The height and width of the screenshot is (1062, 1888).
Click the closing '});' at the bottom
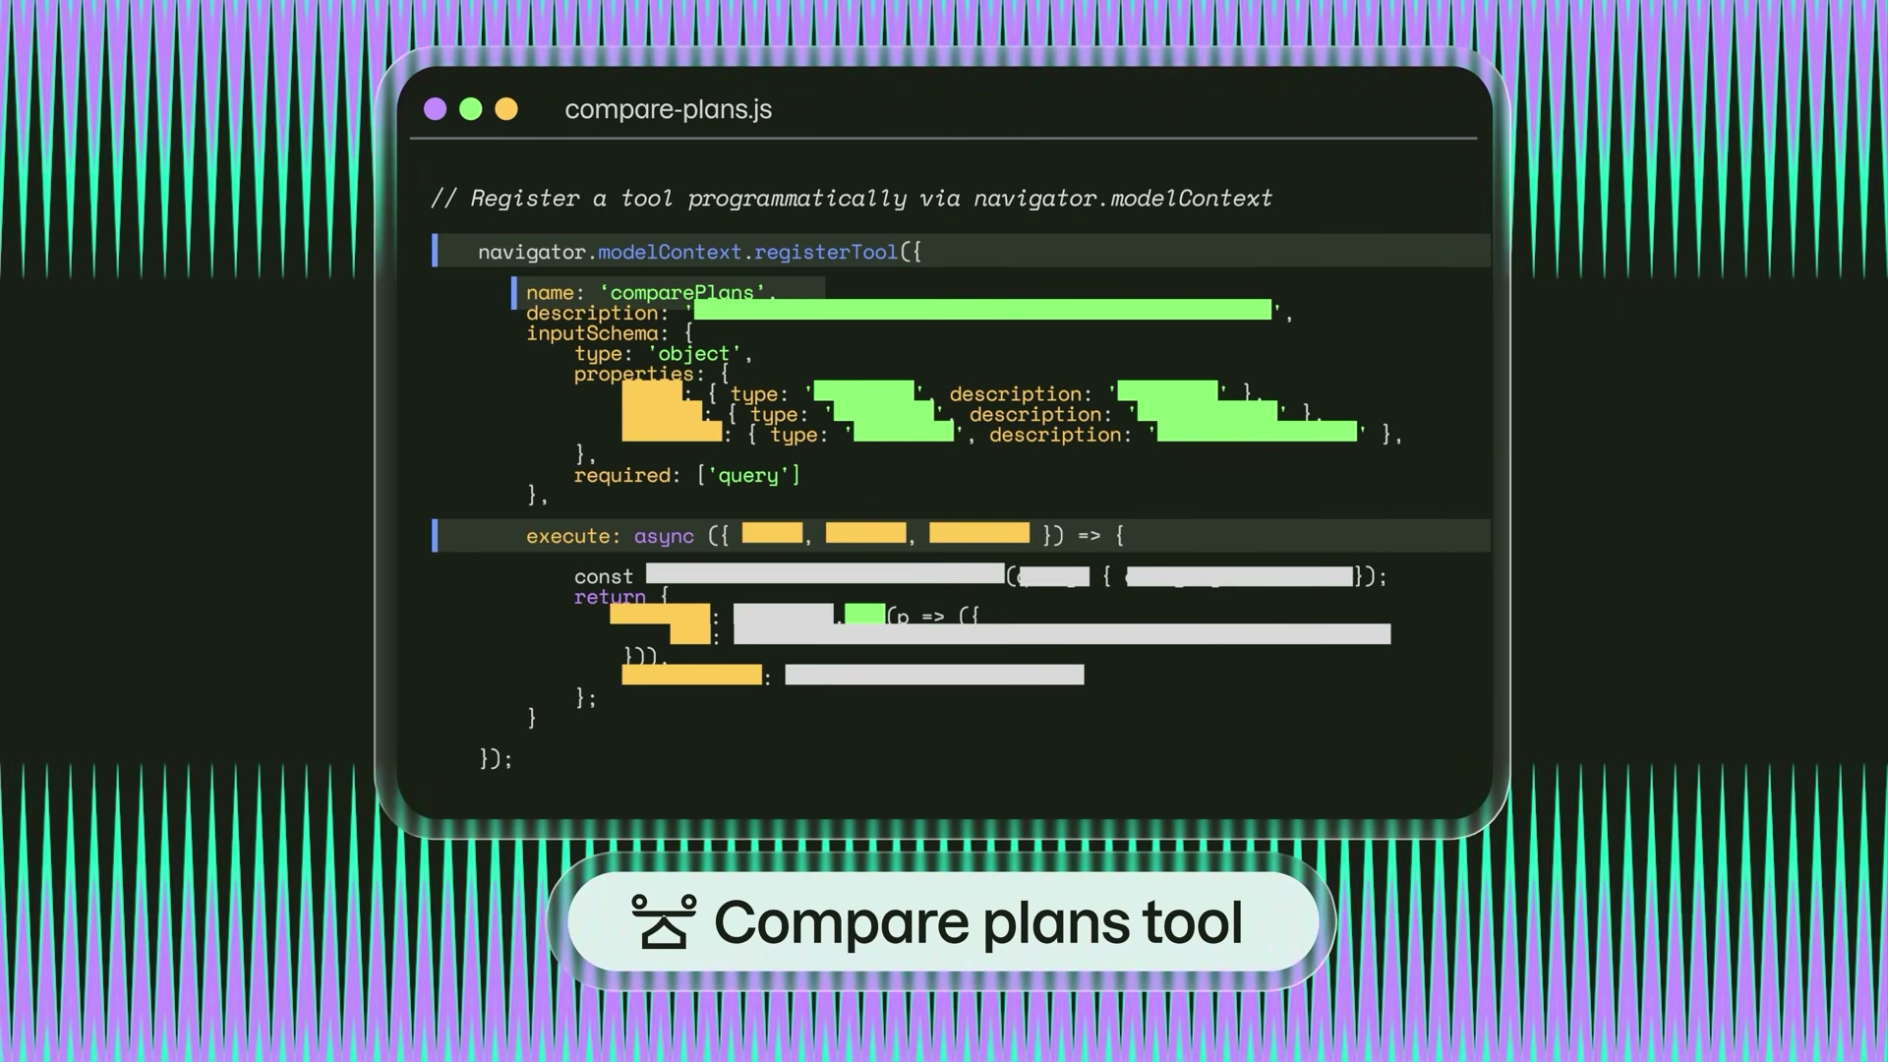[496, 758]
